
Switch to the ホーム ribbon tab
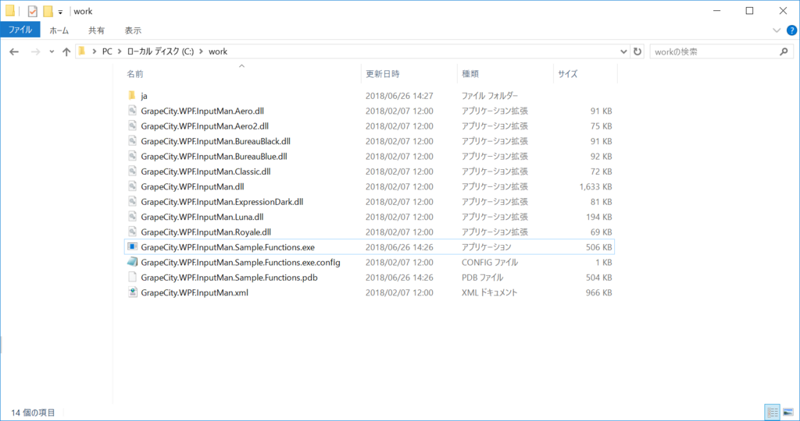click(59, 30)
